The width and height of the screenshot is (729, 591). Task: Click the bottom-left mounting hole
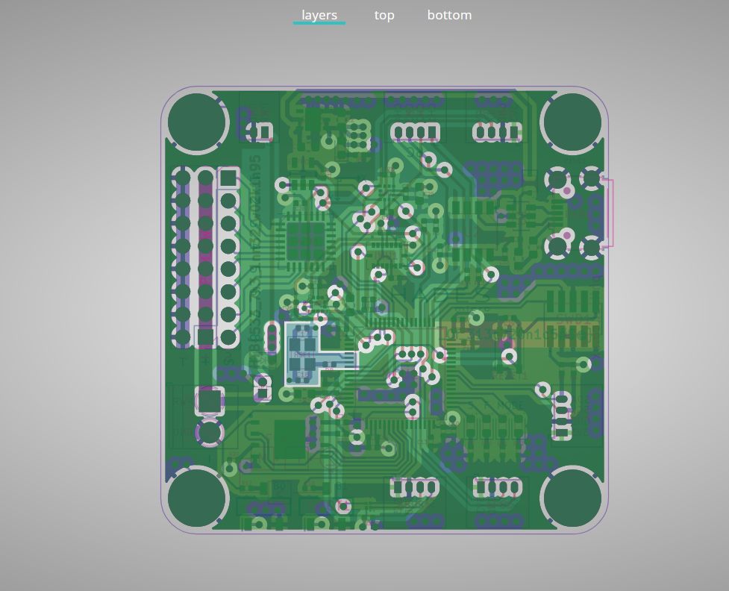click(197, 498)
